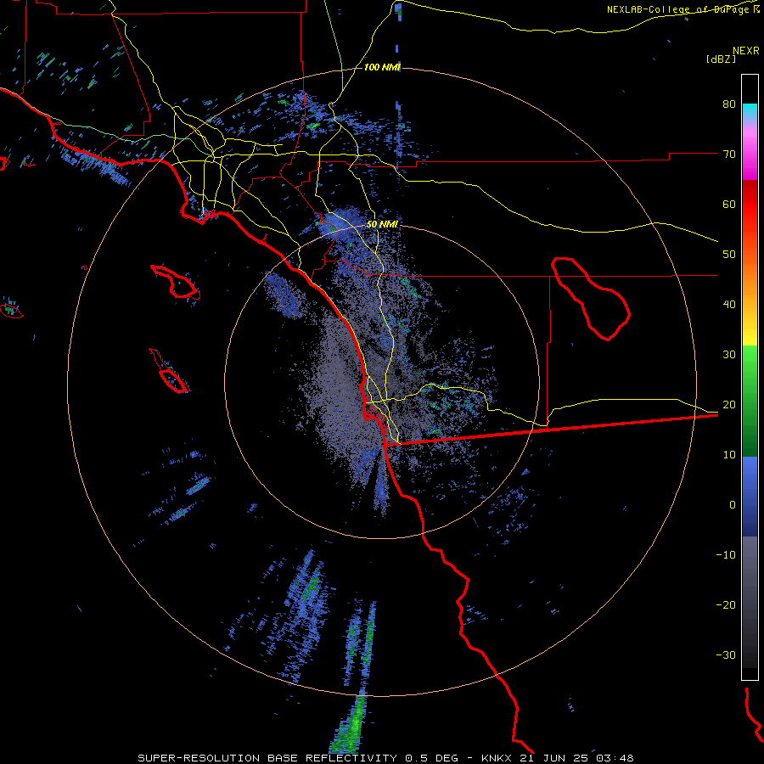The height and width of the screenshot is (764, 764).
Task: Click the 50 NMI range ring label
Action: (382, 224)
